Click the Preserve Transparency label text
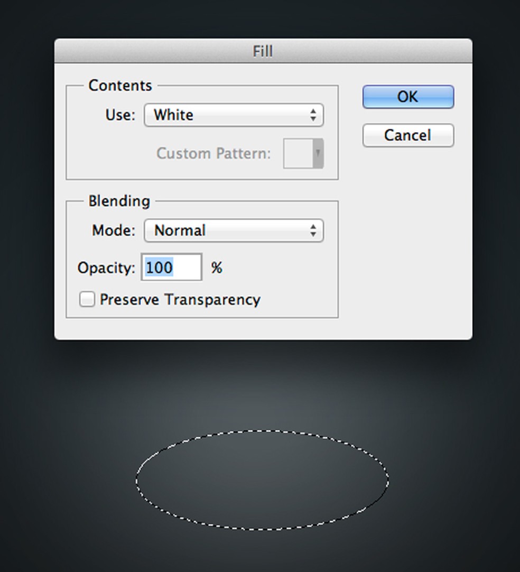The image size is (520, 572). point(180,300)
